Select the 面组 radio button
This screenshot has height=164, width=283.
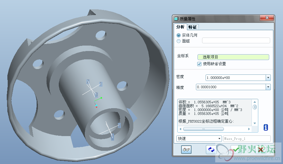(179, 41)
